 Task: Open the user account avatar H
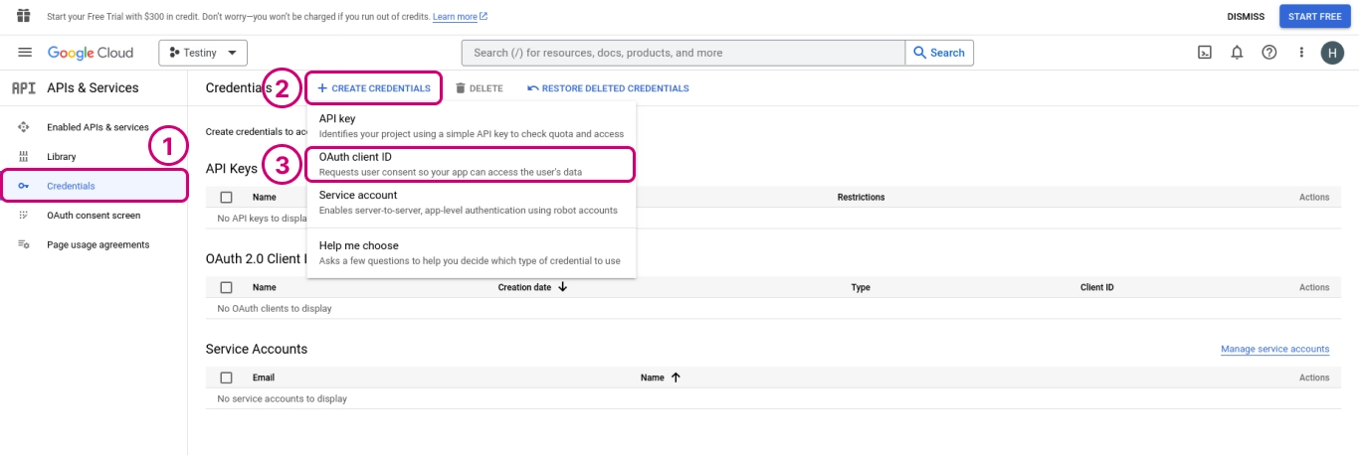[1332, 54]
